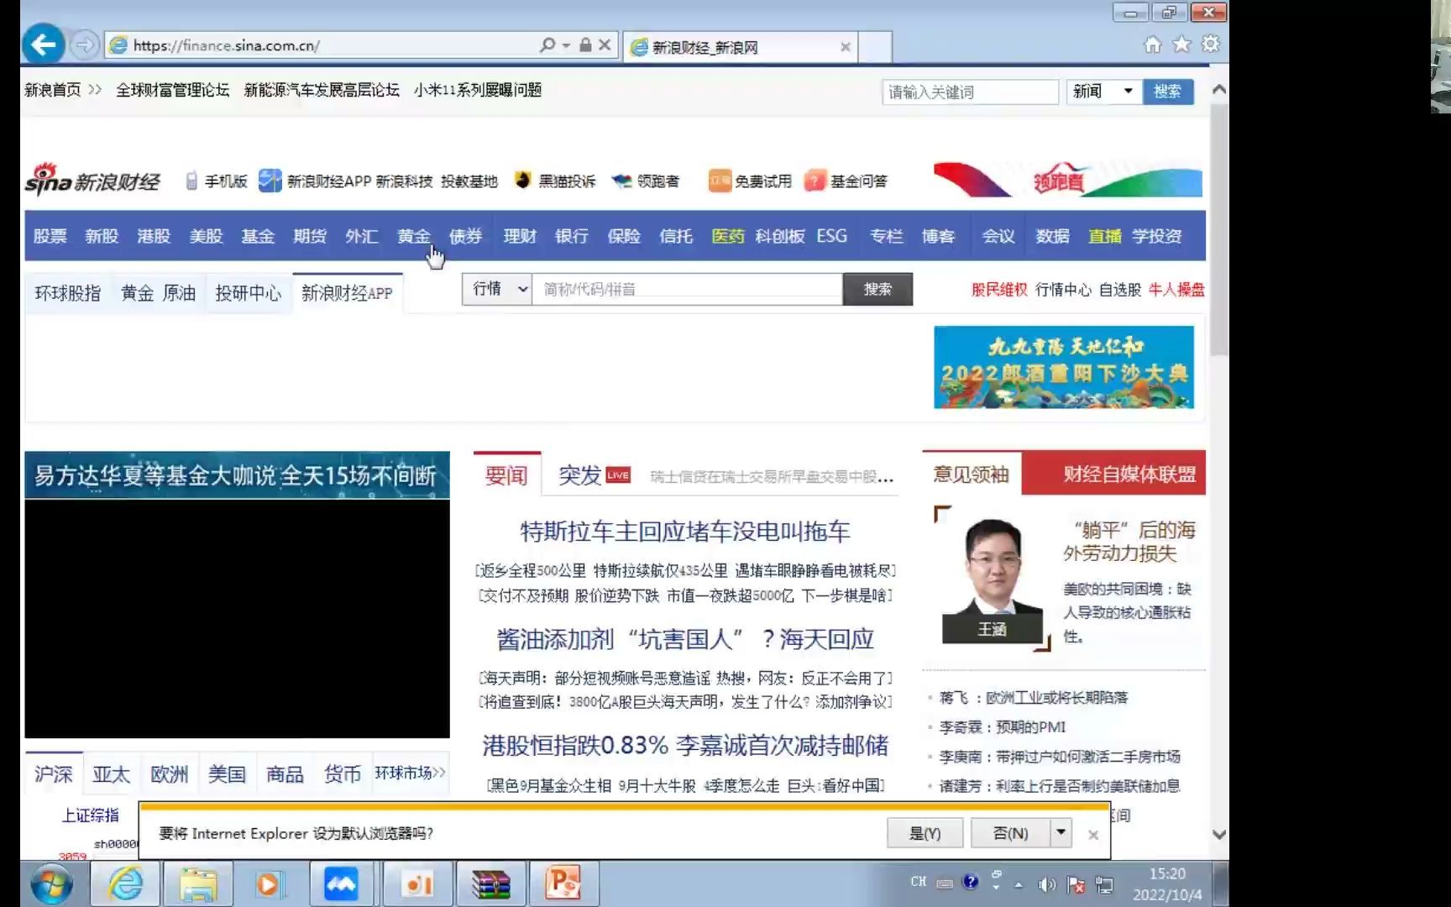This screenshot has width=1451, height=907.
Task: Click the 简称/代码/拼音 input field
Action: tap(687, 289)
